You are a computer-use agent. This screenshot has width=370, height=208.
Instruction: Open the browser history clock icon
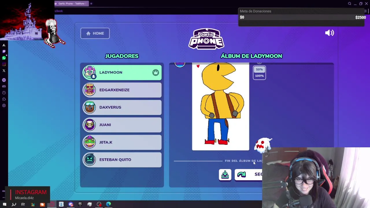[4, 93]
